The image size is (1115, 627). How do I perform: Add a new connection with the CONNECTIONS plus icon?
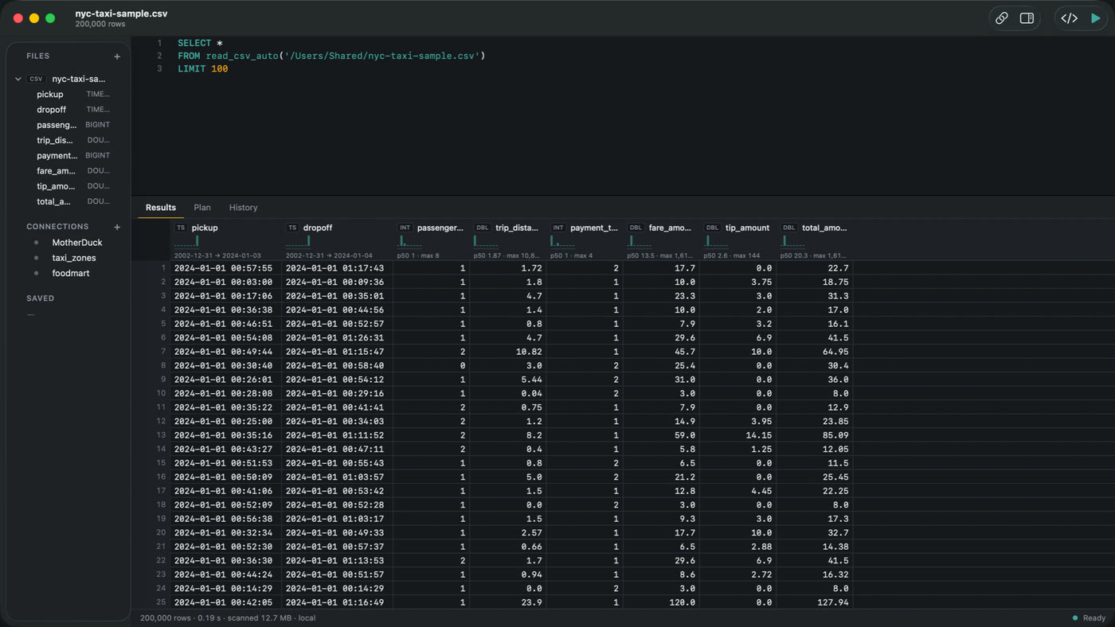point(117,227)
